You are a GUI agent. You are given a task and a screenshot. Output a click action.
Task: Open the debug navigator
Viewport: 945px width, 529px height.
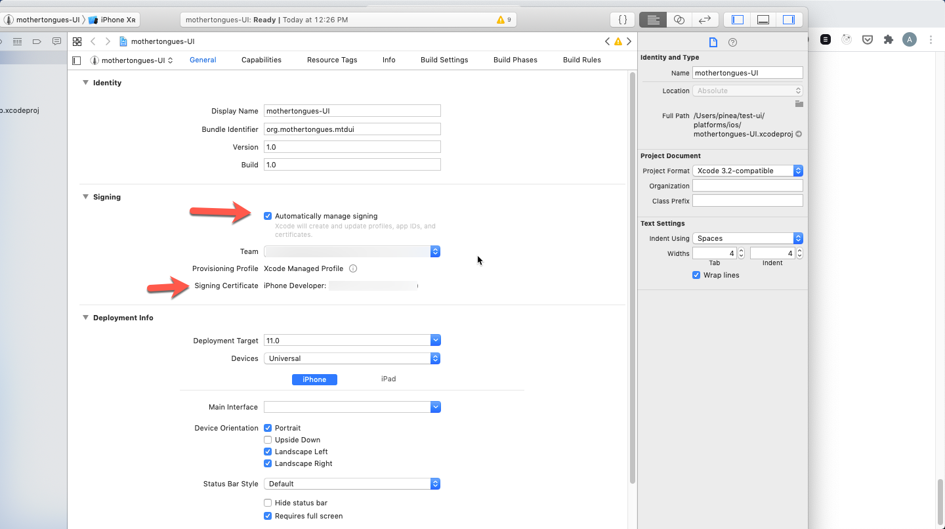tap(18, 41)
